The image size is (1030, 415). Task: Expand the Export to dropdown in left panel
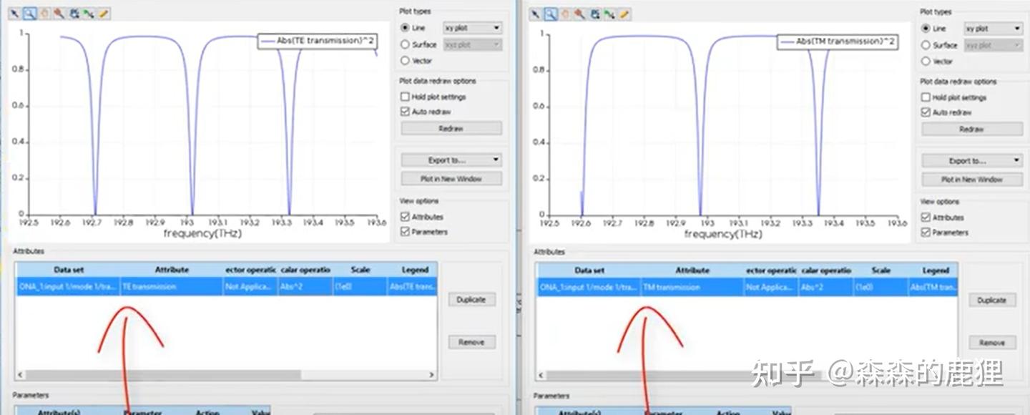point(451,160)
